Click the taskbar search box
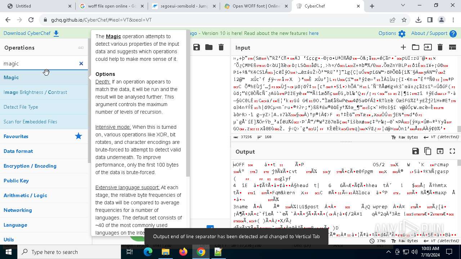The image size is (461, 259). click(70, 252)
